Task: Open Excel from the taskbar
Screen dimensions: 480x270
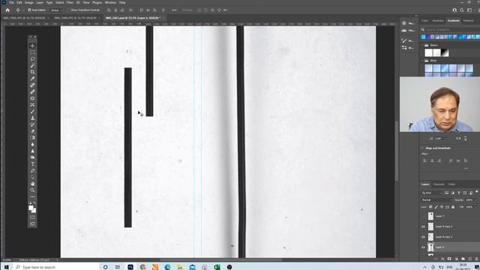Action: [x=217, y=267]
